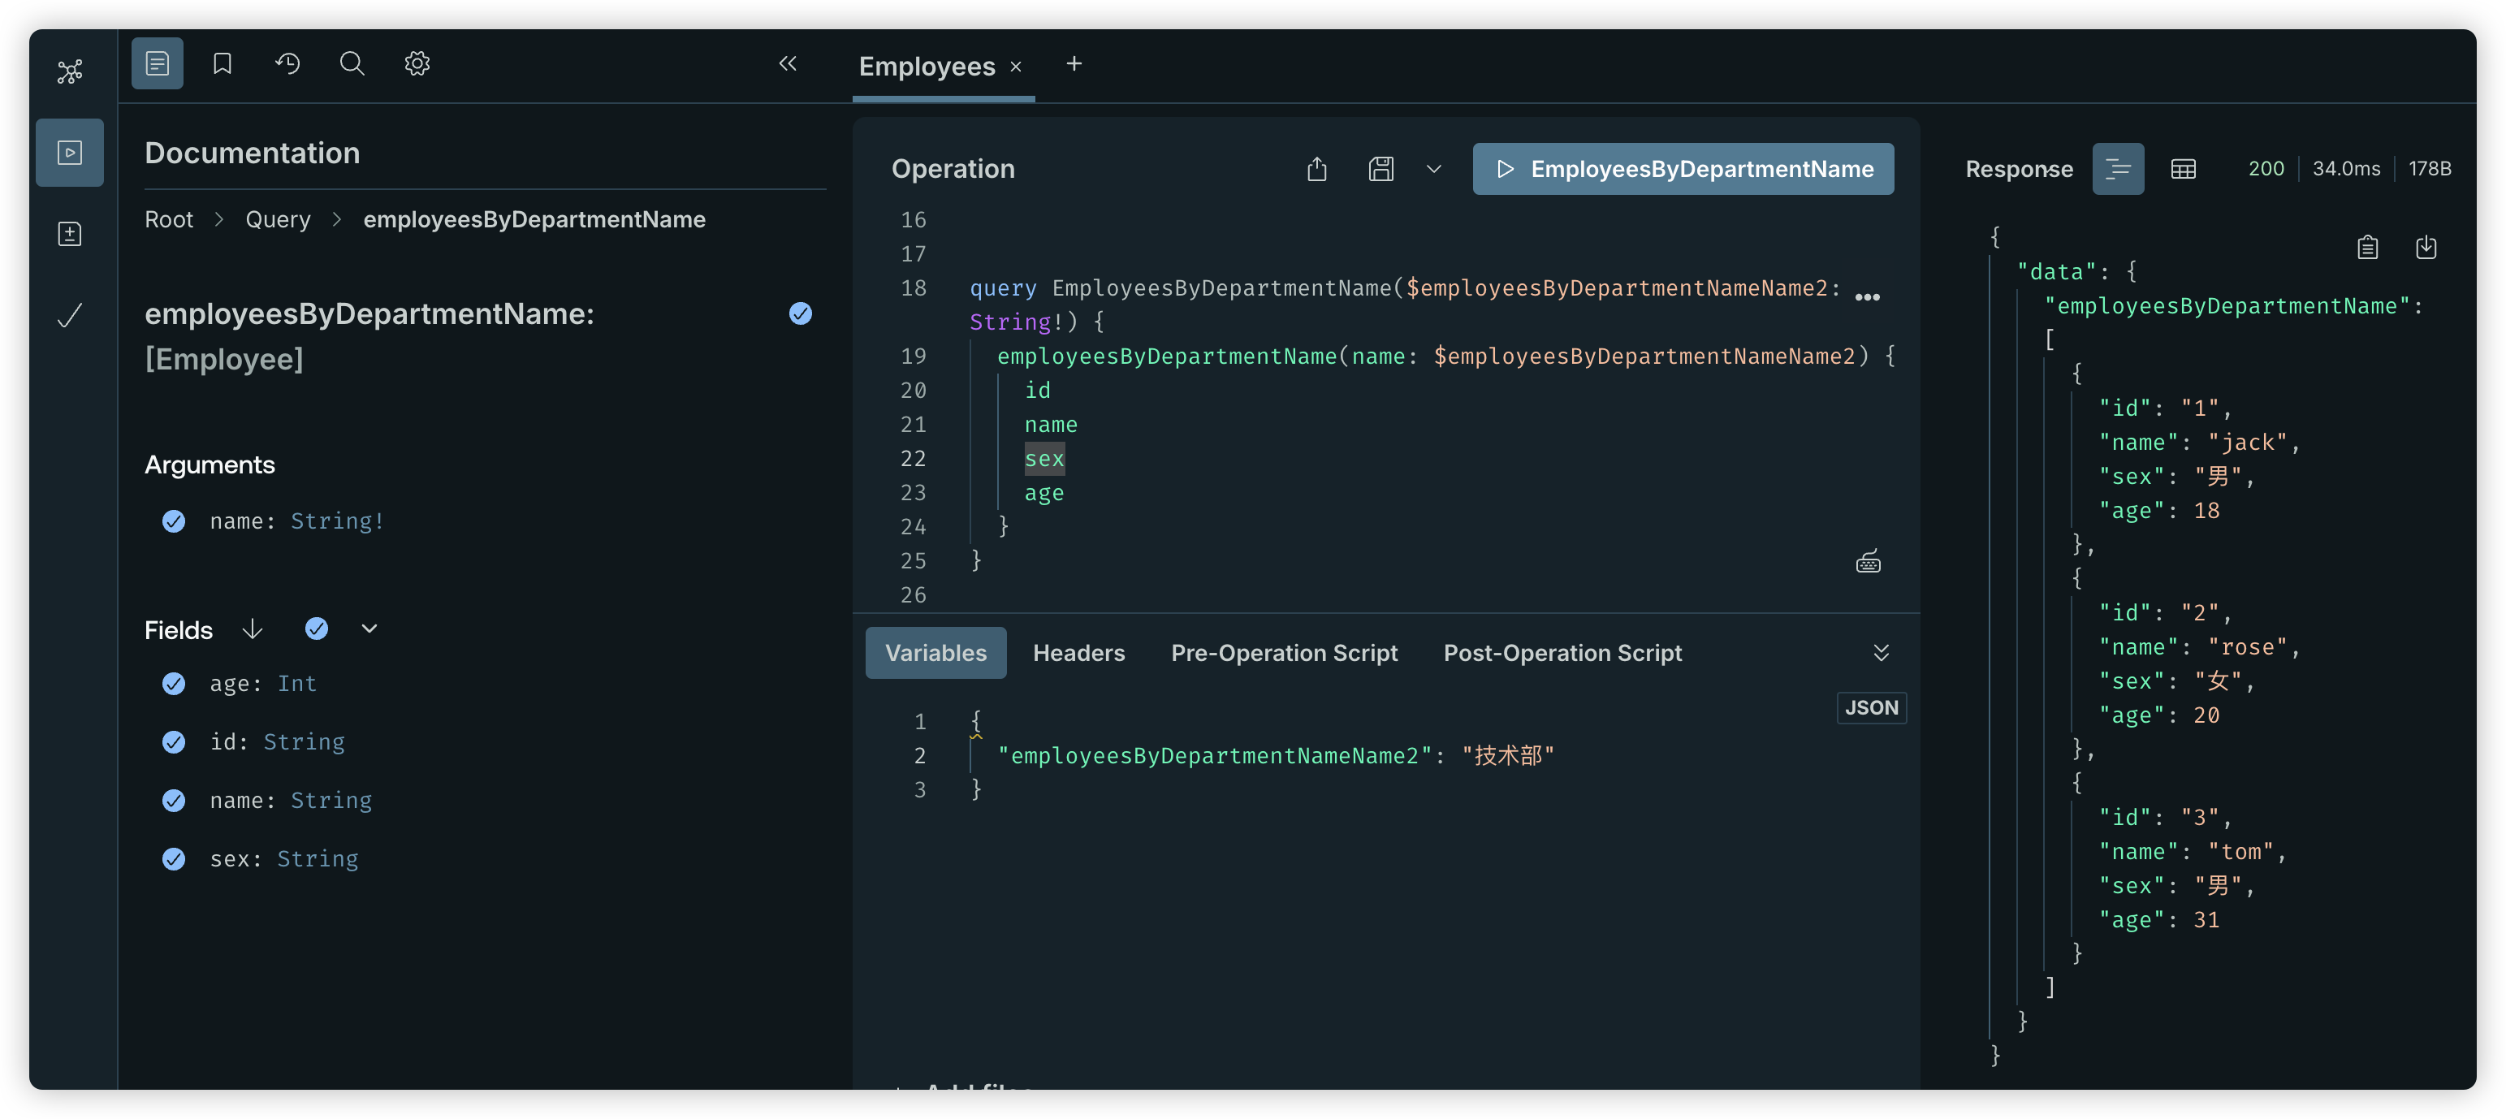Switch the response to table view
The width and height of the screenshot is (2506, 1119).
[x=2183, y=169]
